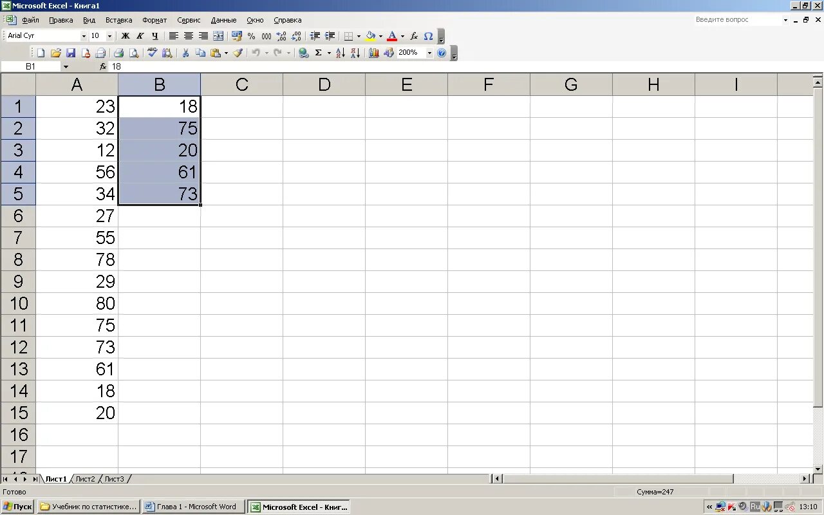Center align text in toolbar
Viewport: 824px width, 515px height.
click(x=189, y=36)
